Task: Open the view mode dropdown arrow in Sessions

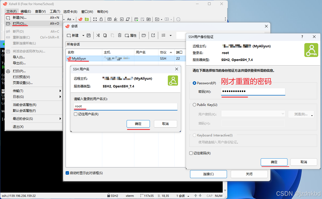Action: coord(171,35)
